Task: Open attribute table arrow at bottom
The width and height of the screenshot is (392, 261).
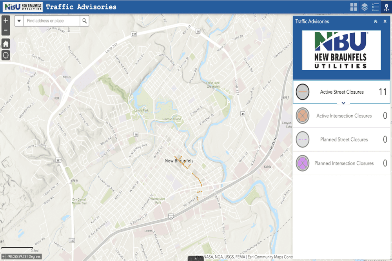Action: pyautogui.click(x=196, y=259)
